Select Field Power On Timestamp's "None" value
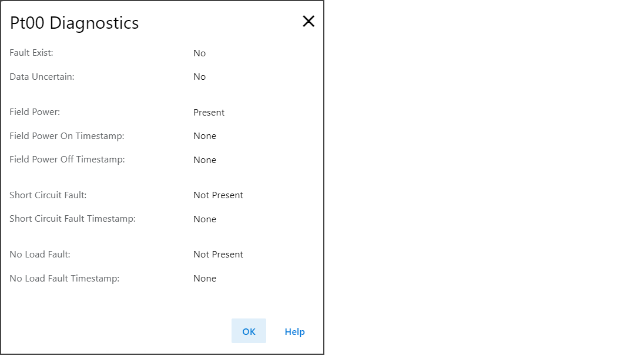Viewport: 617px width, 356px height. (x=205, y=136)
